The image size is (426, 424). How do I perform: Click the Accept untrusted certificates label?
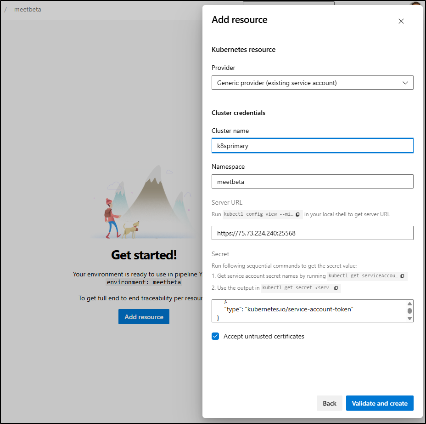[x=263, y=336]
